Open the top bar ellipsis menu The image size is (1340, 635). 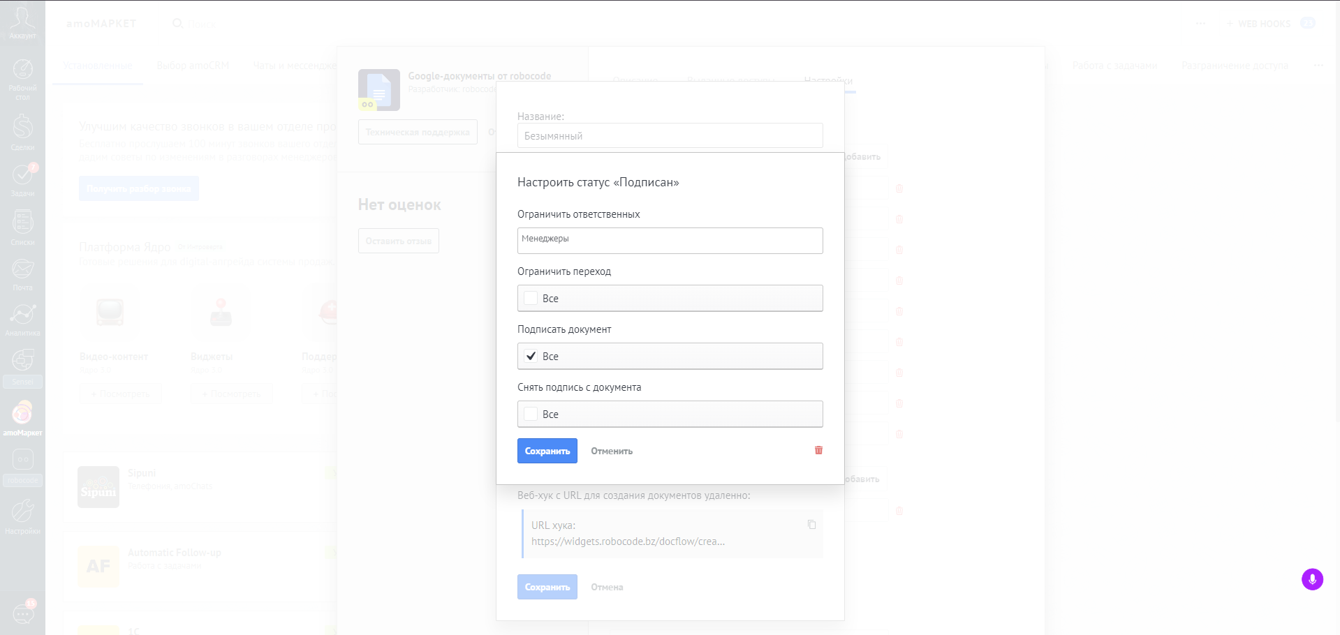[x=1200, y=23]
